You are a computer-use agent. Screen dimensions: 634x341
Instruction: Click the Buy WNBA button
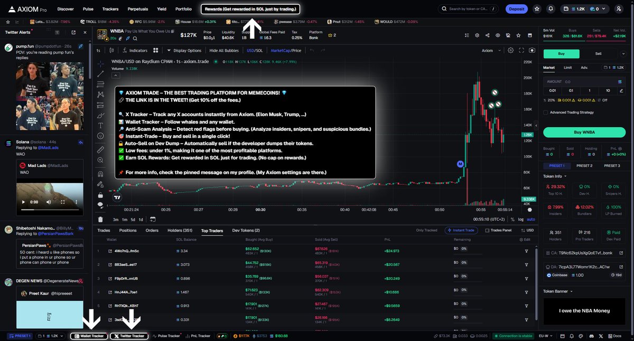584,132
